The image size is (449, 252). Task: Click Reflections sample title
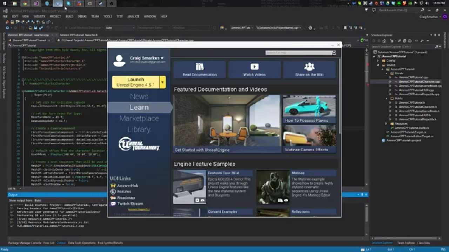pos(301,212)
